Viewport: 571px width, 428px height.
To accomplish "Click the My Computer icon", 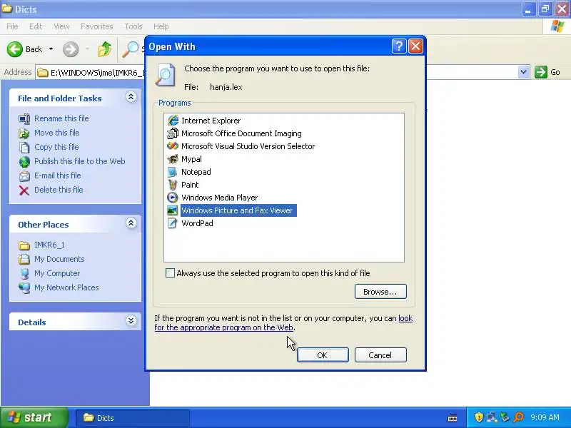I will [x=24, y=274].
